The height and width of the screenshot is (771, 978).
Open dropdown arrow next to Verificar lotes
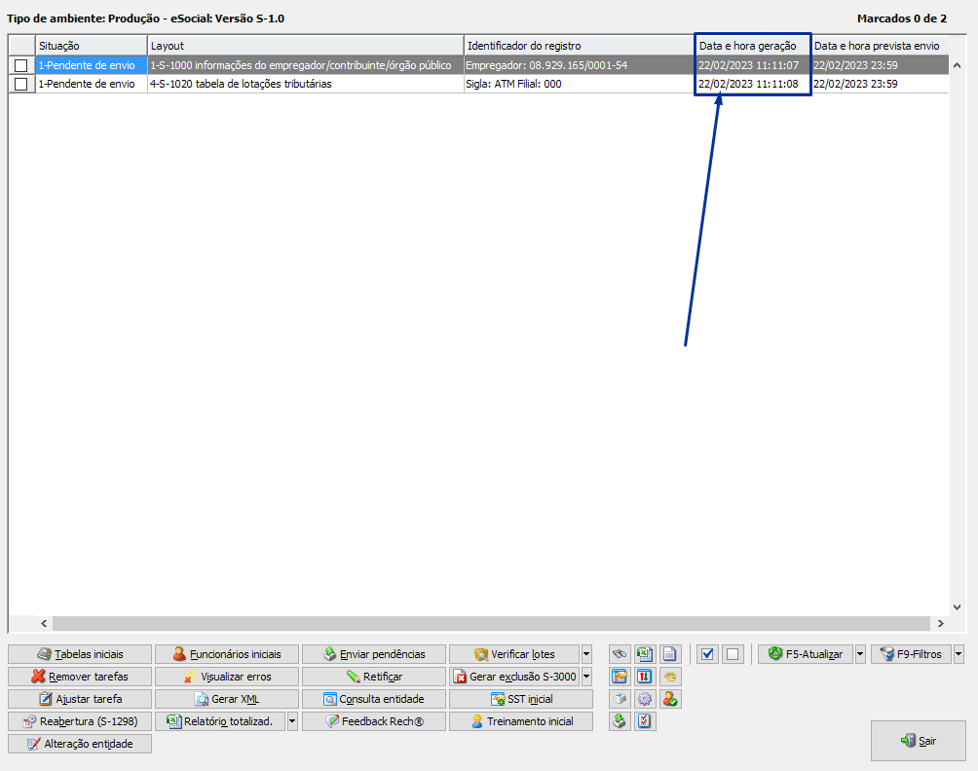(x=586, y=654)
